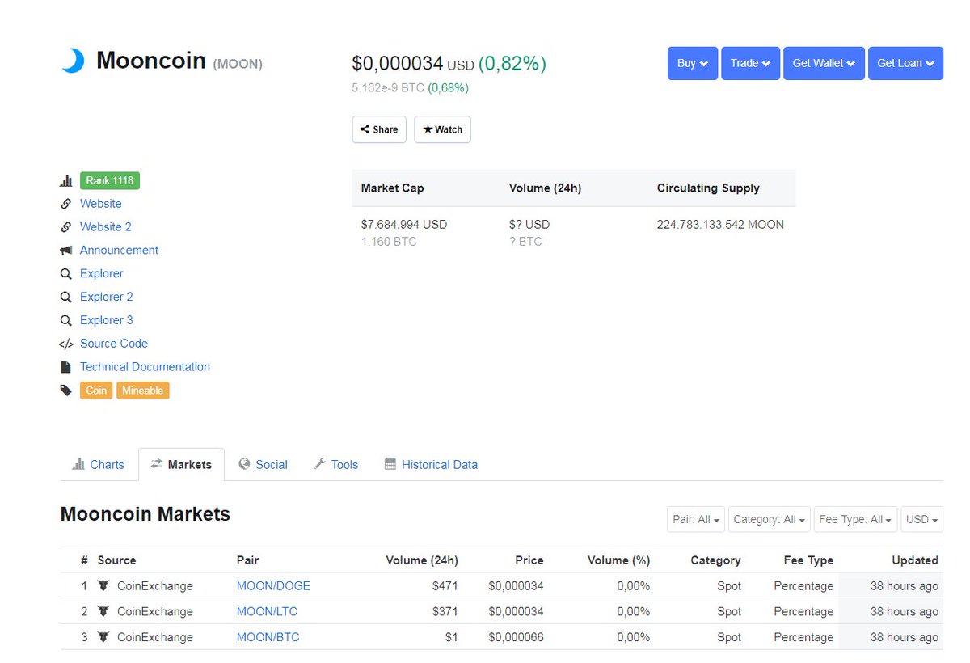Open the Technical Documentation link

(145, 367)
